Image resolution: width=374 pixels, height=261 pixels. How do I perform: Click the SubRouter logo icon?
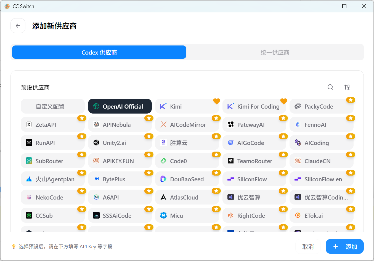pos(29,161)
